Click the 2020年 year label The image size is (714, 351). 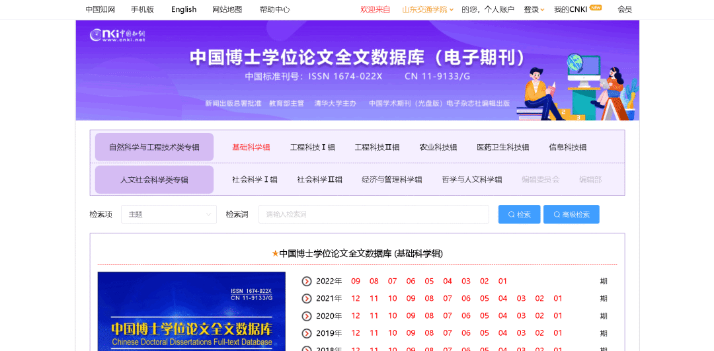329,316
